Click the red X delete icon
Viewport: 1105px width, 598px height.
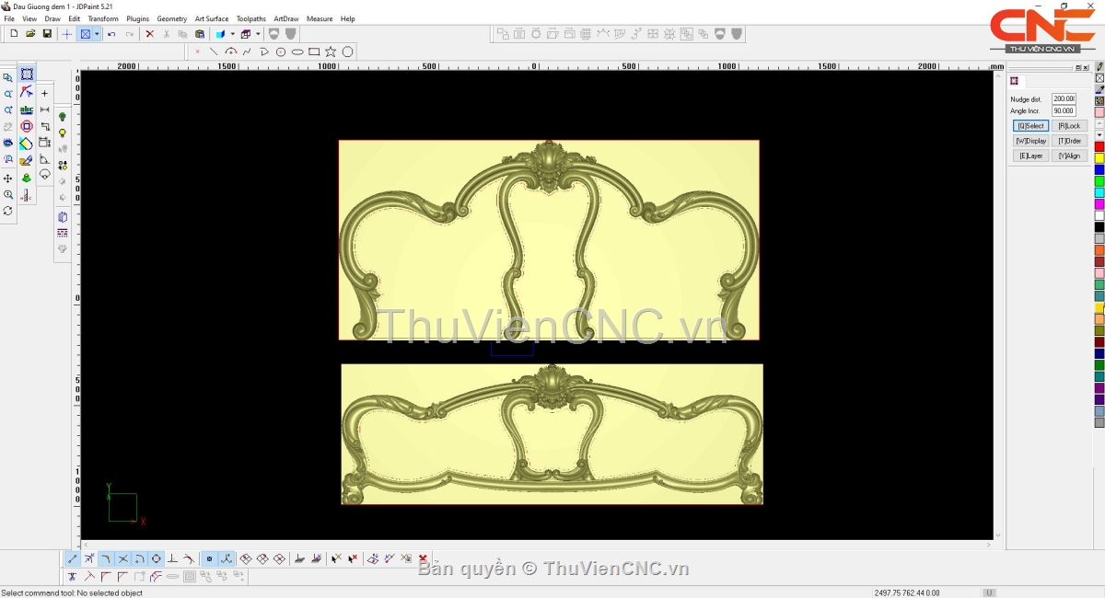(x=149, y=34)
